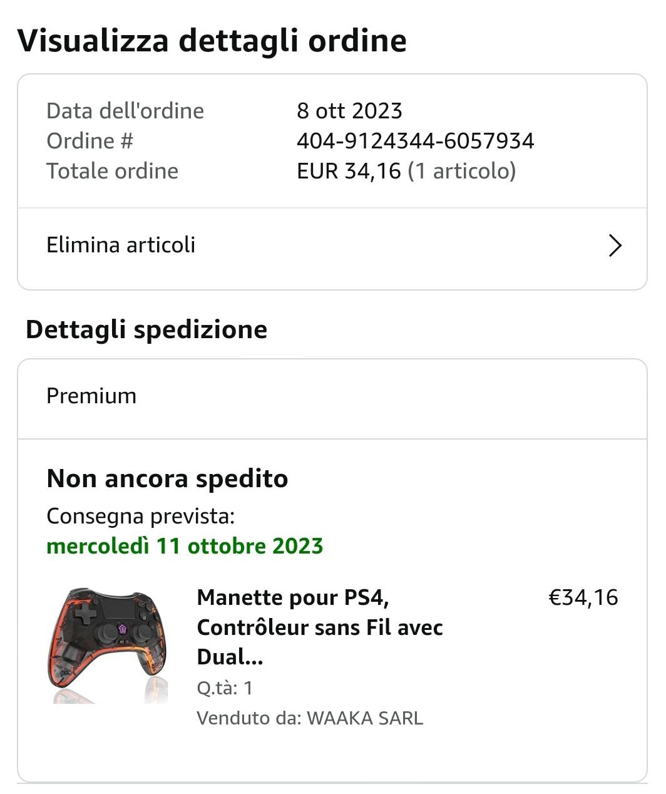
Task: Click the (1 articolo) count text
Action: (x=462, y=171)
